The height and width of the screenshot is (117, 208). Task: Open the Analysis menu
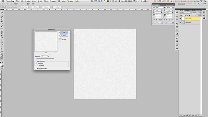53,1
